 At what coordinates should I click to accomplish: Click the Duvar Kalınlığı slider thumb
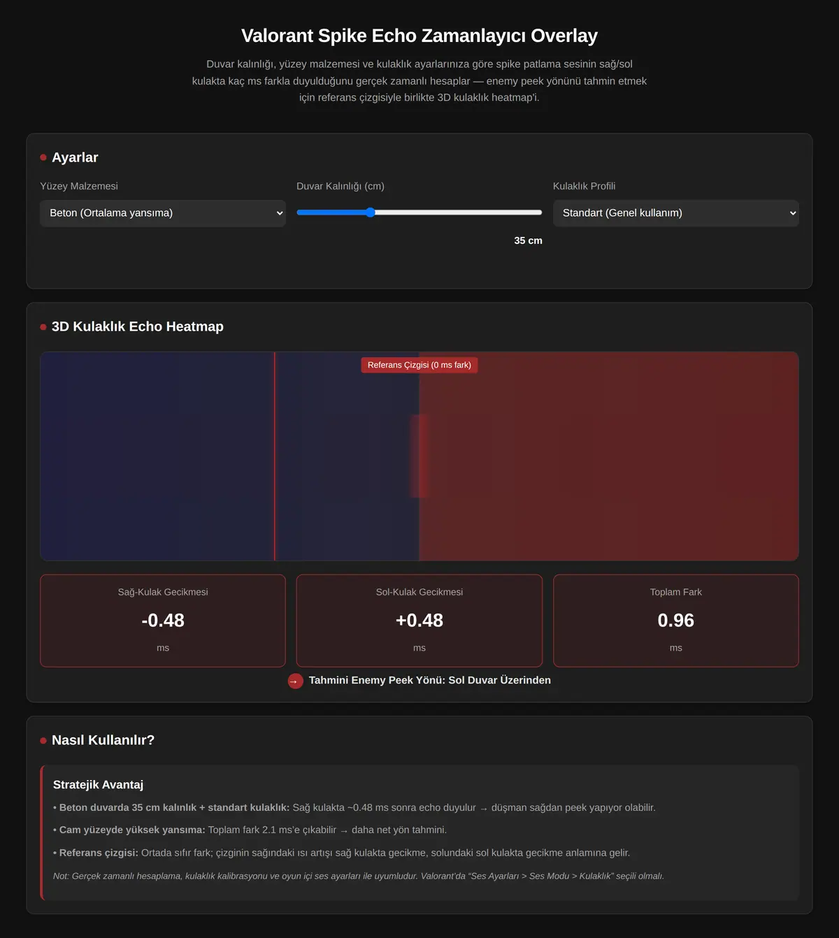[371, 212]
